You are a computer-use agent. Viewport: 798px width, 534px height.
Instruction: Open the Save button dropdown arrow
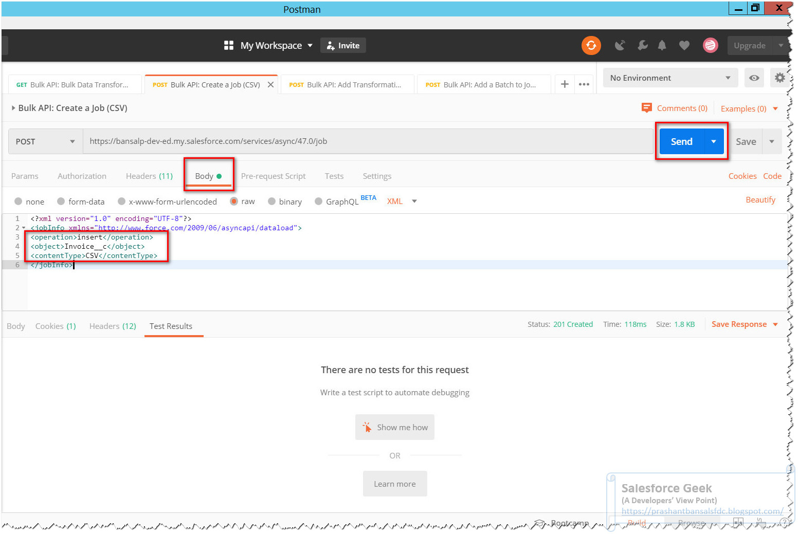point(771,141)
